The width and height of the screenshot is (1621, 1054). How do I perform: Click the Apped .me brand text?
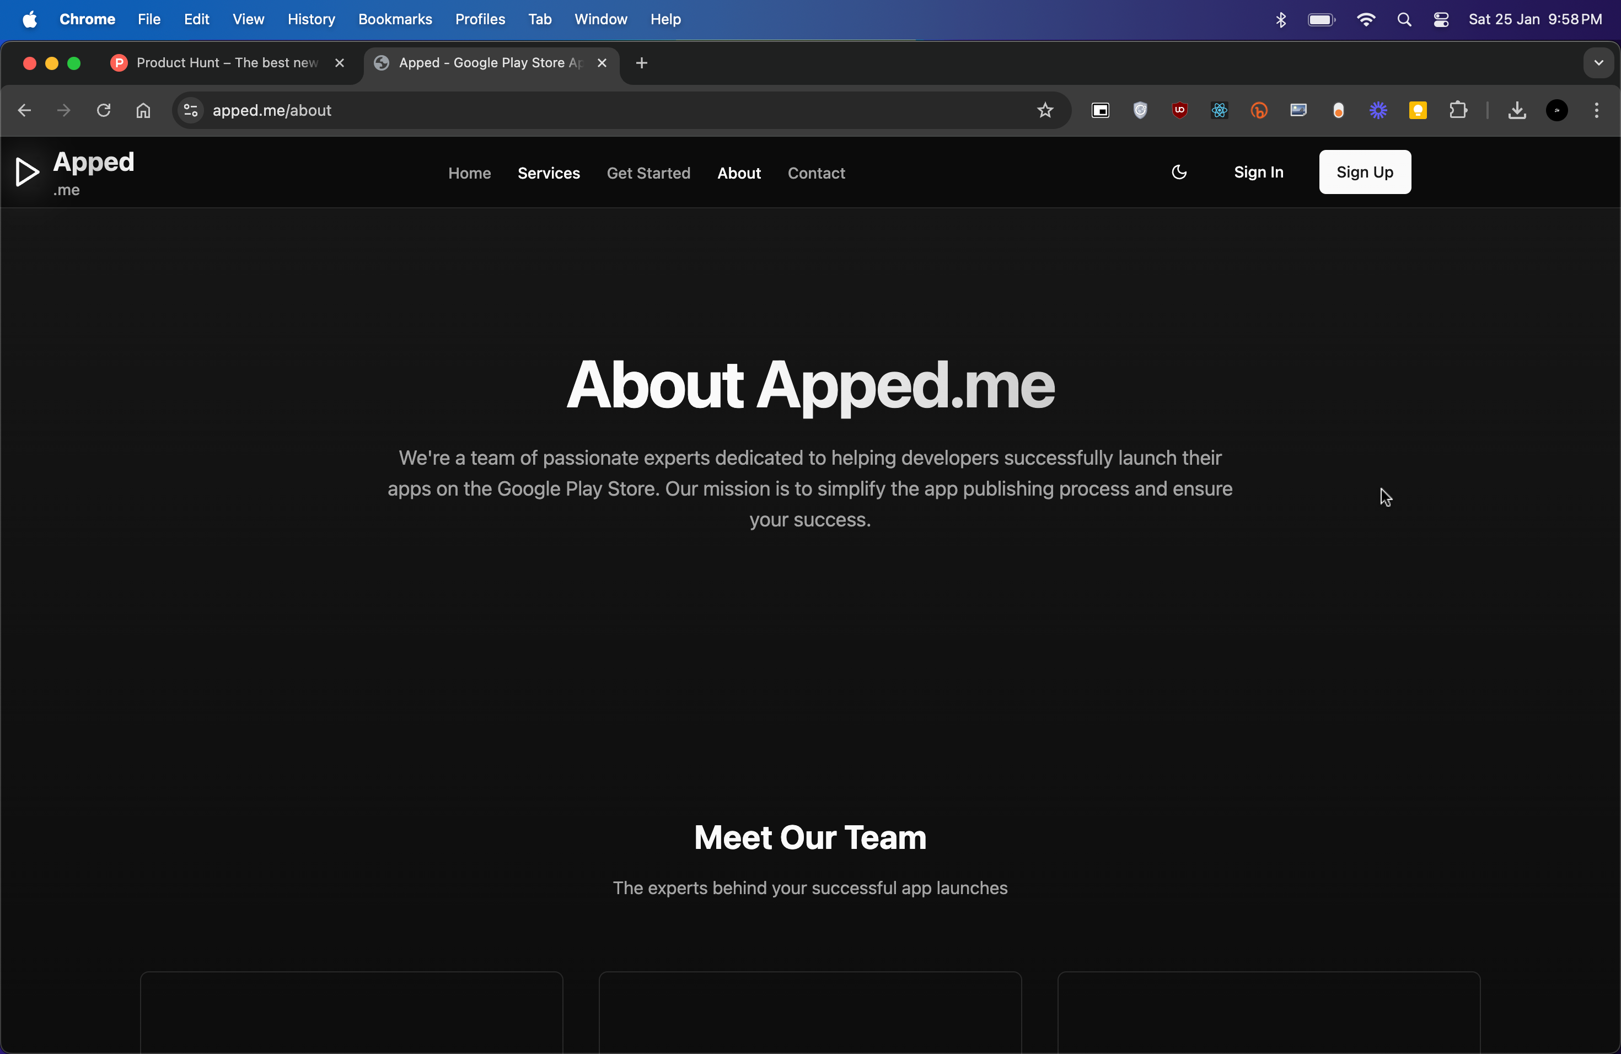pos(93,173)
